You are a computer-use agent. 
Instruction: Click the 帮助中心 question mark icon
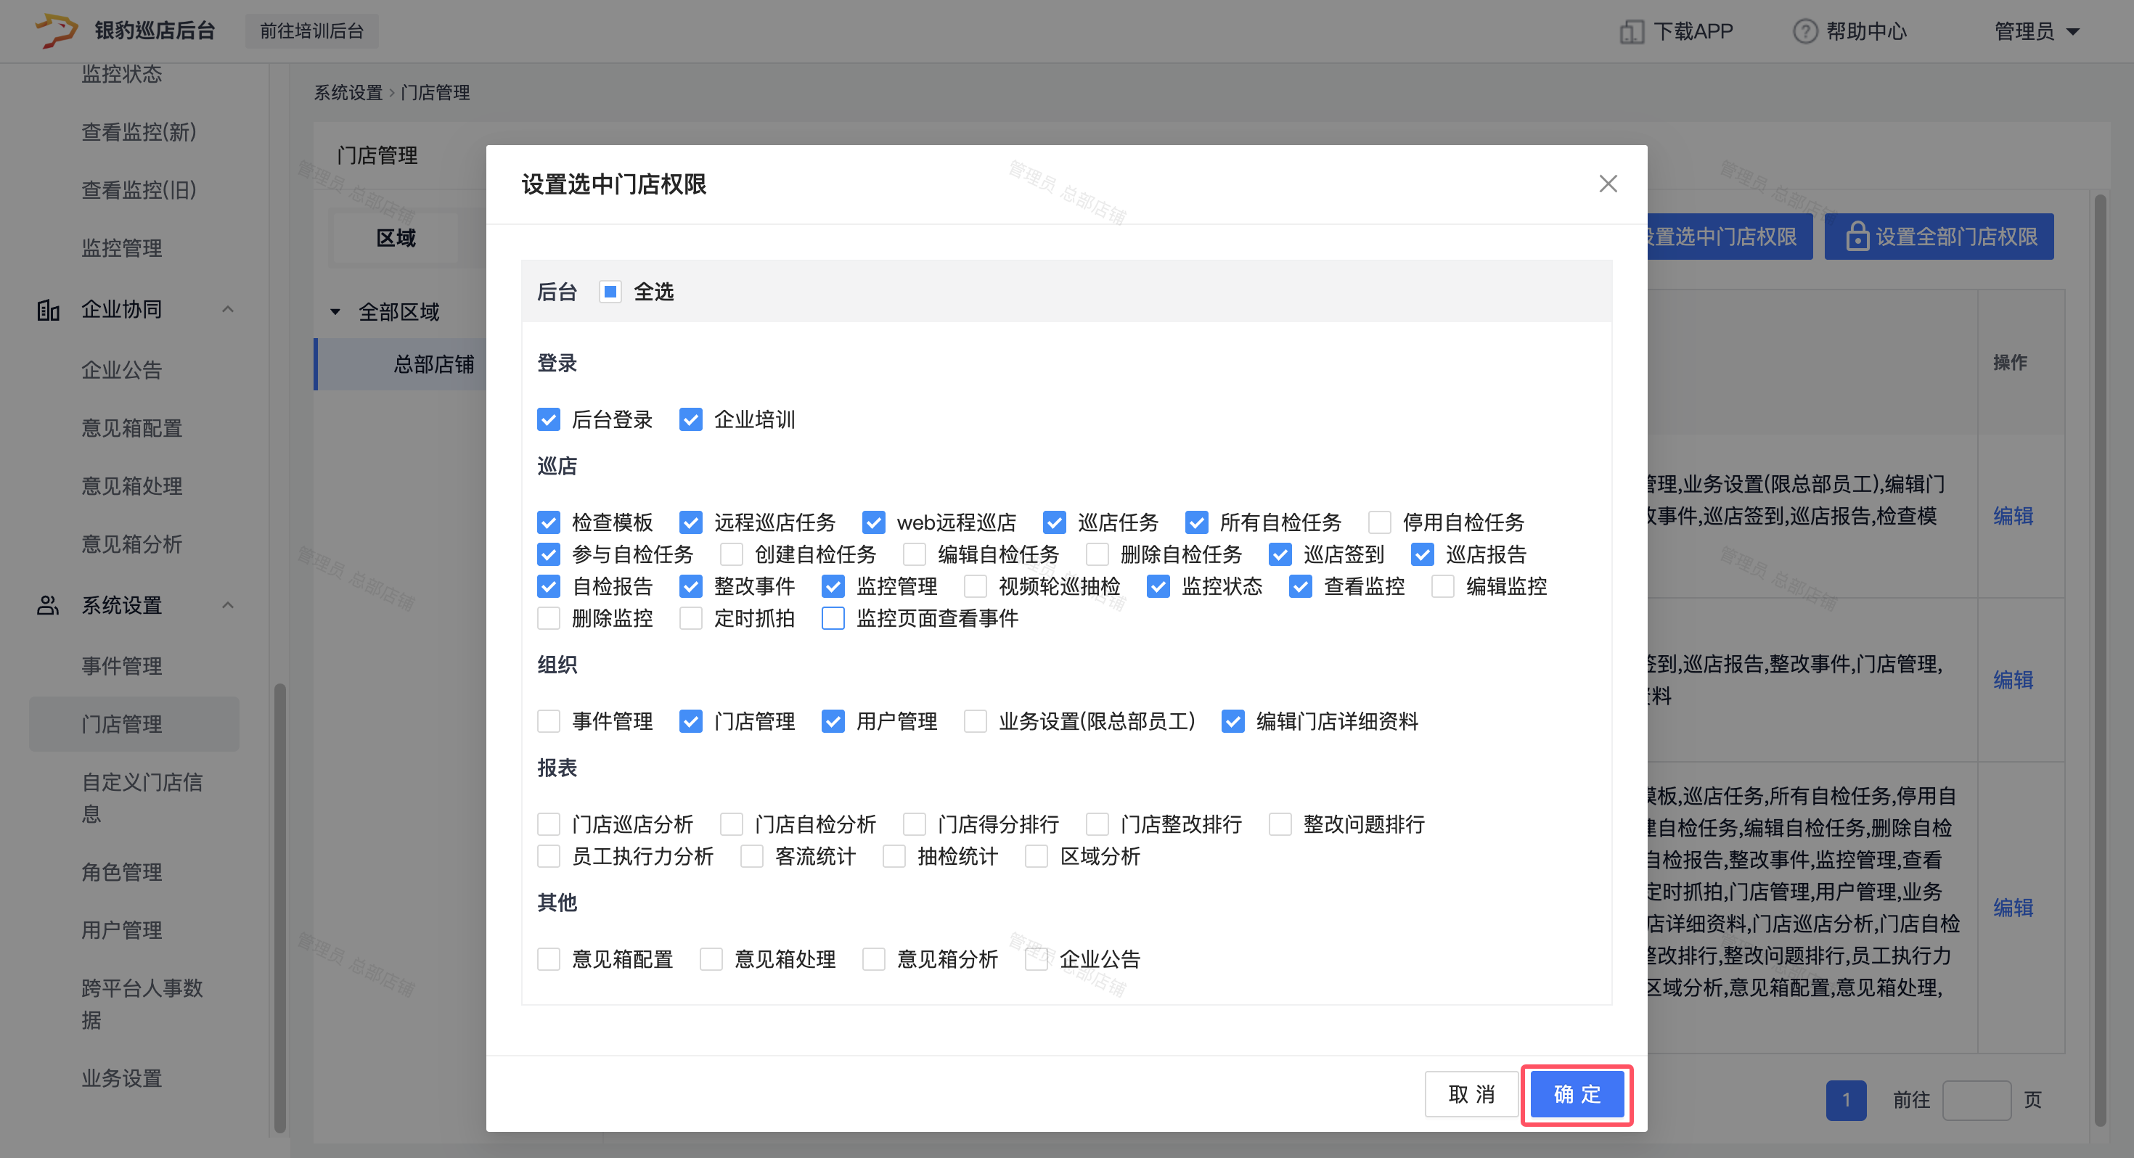[1804, 31]
